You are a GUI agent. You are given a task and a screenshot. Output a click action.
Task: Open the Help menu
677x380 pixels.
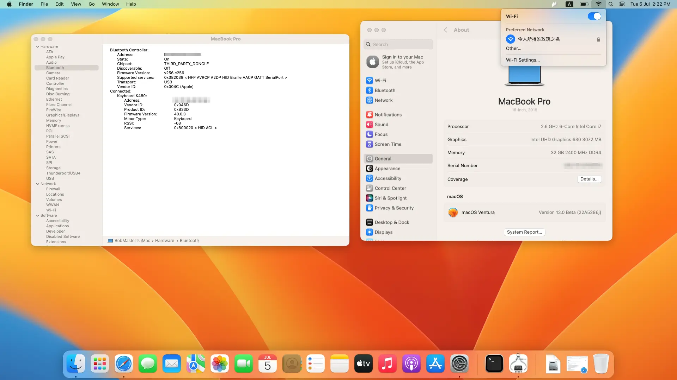pos(131,4)
